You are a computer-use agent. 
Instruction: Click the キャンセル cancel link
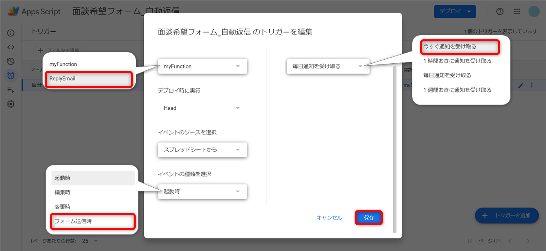[329, 218]
